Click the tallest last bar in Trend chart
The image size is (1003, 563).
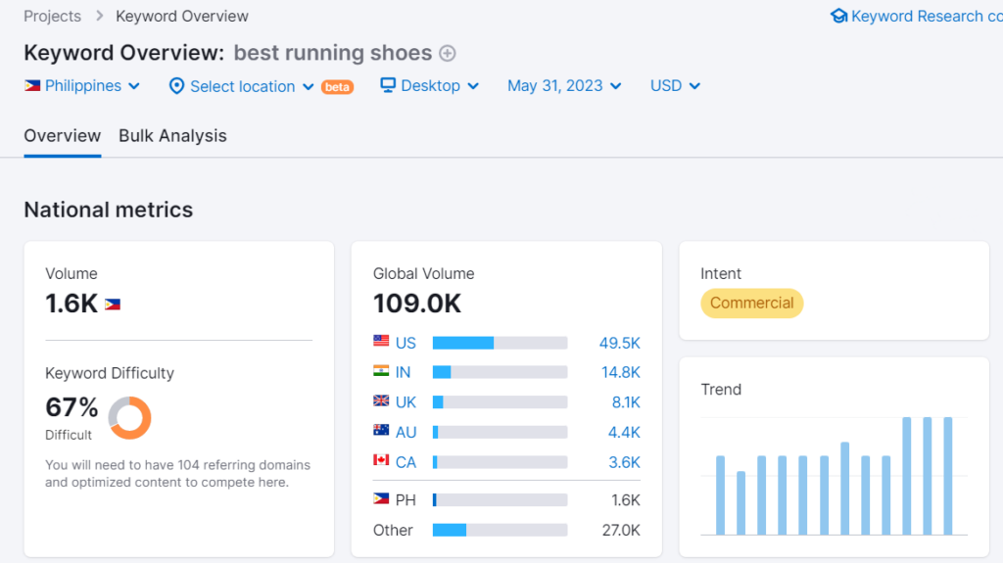[948, 476]
